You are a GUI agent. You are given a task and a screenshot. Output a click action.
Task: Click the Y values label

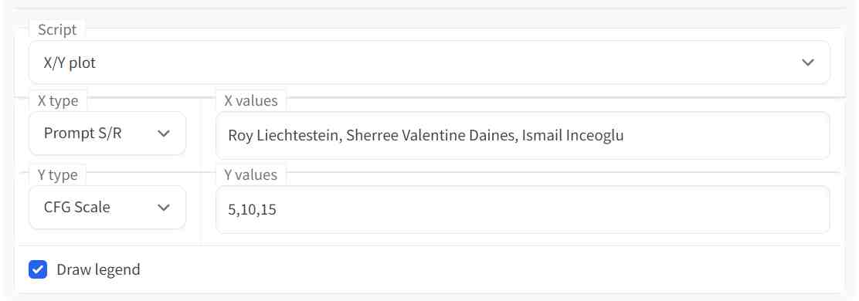coord(251,174)
